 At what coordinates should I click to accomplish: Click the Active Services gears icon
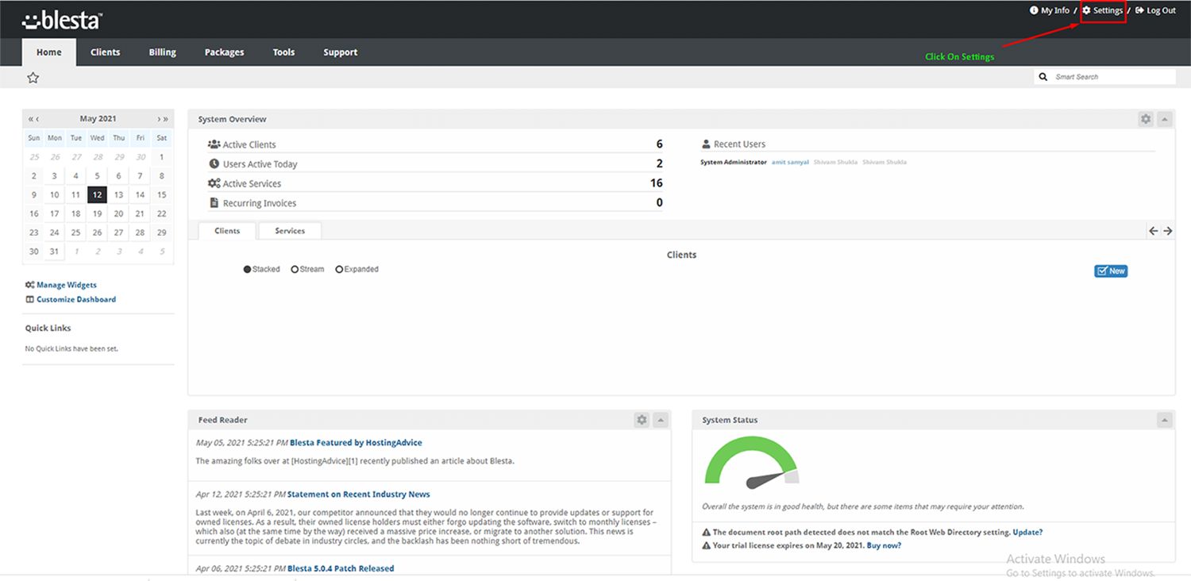214,183
